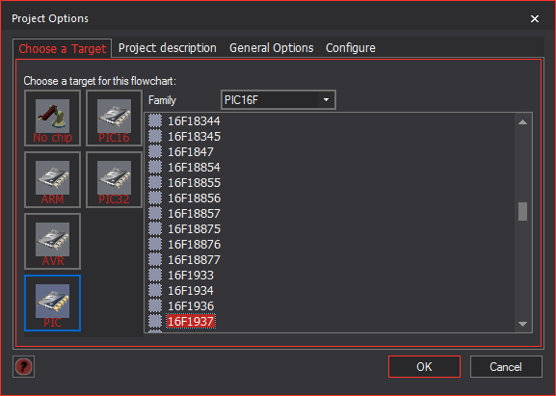Click scrollbar down arrow in chip list
The image size is (556, 396).
tap(522, 324)
